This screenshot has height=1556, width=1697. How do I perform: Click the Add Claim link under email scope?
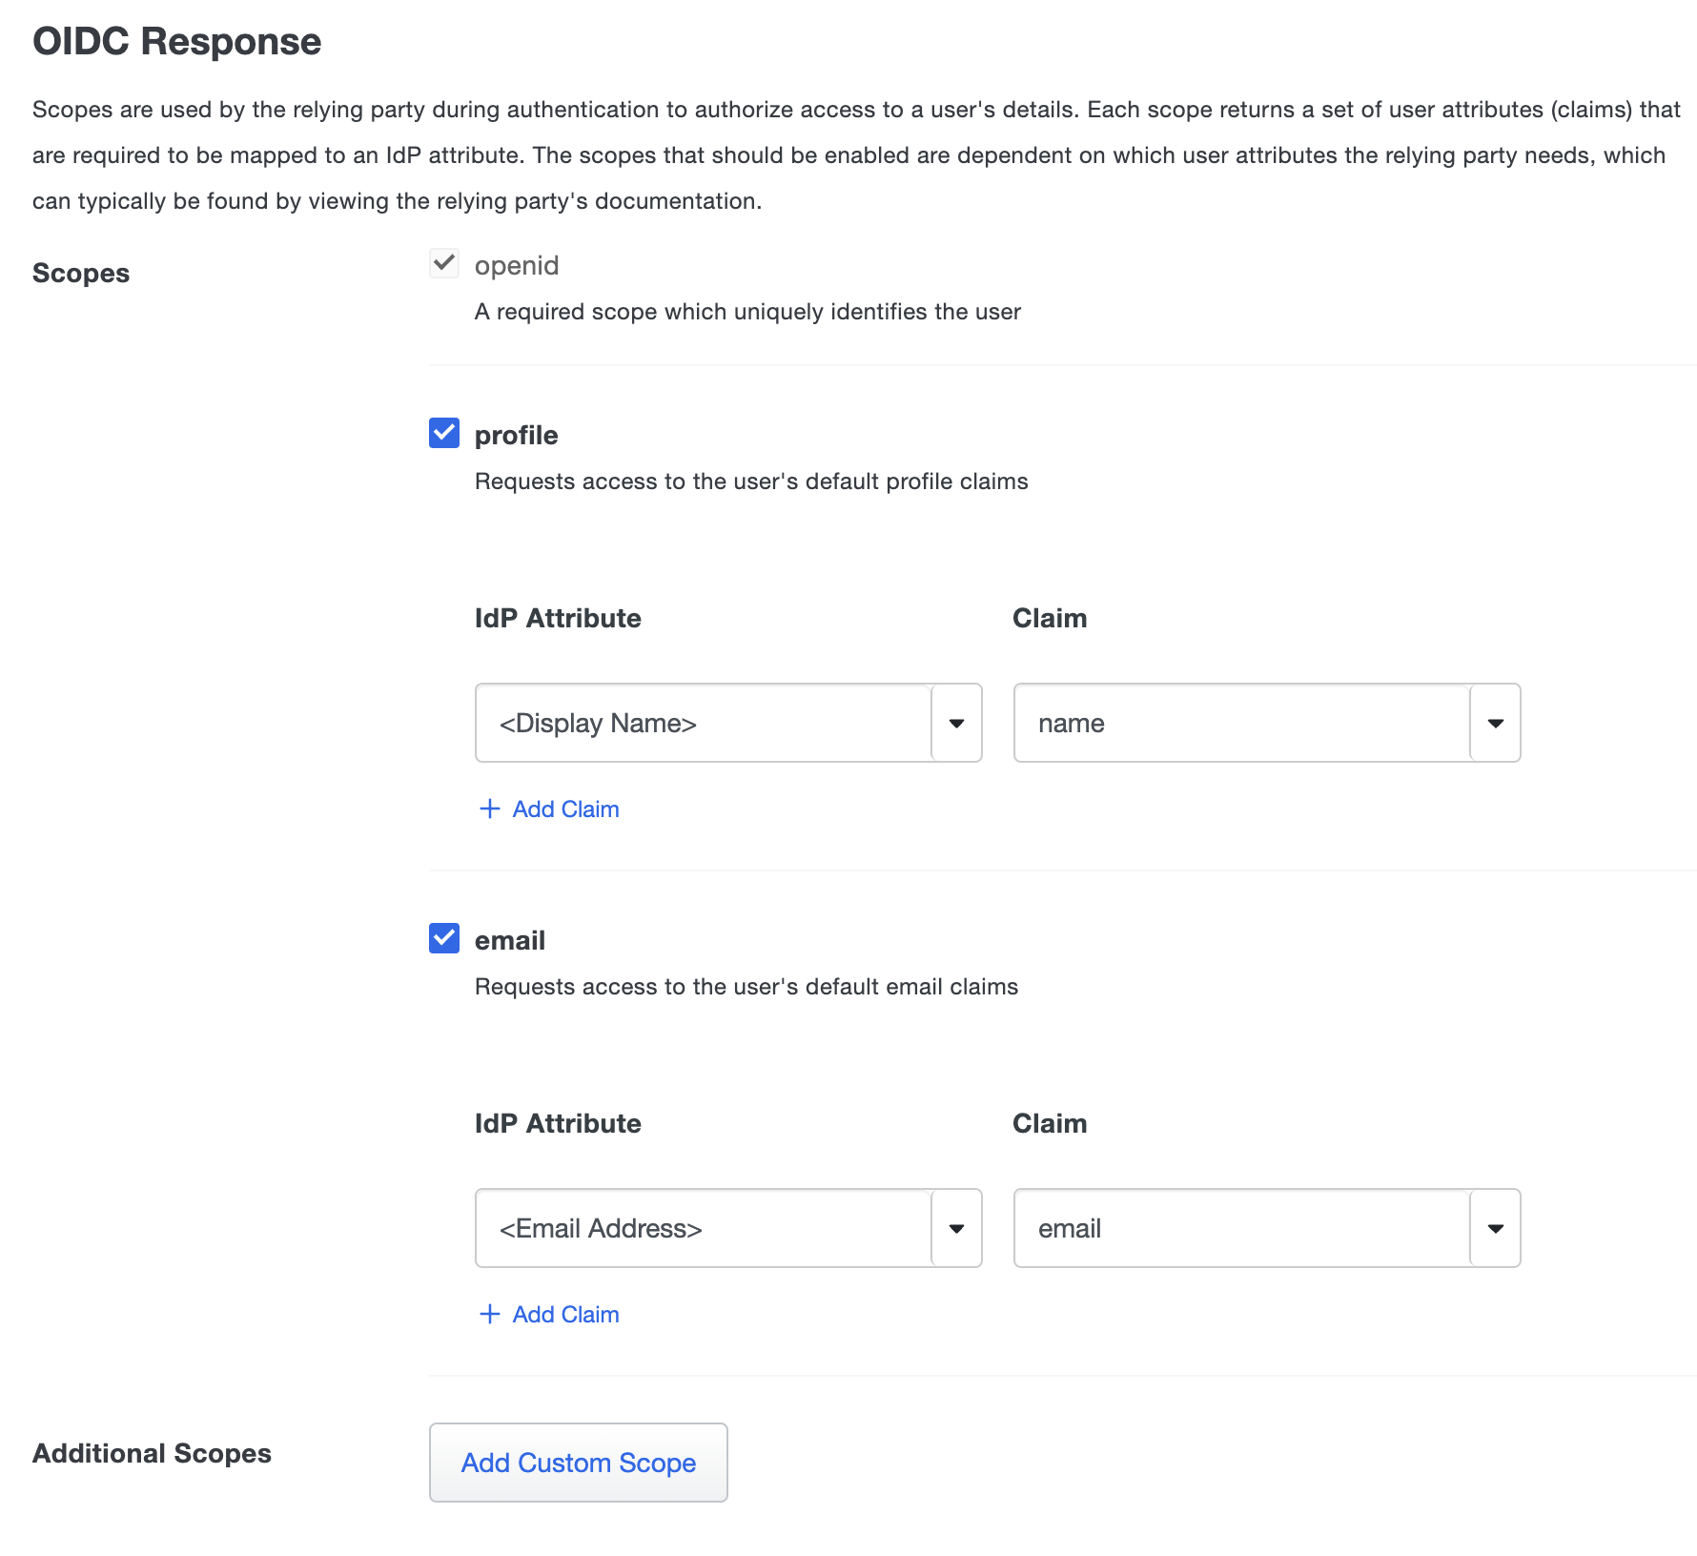coord(564,1314)
